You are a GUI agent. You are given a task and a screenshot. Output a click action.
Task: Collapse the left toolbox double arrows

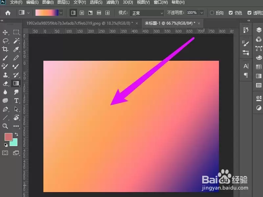point(2,20)
